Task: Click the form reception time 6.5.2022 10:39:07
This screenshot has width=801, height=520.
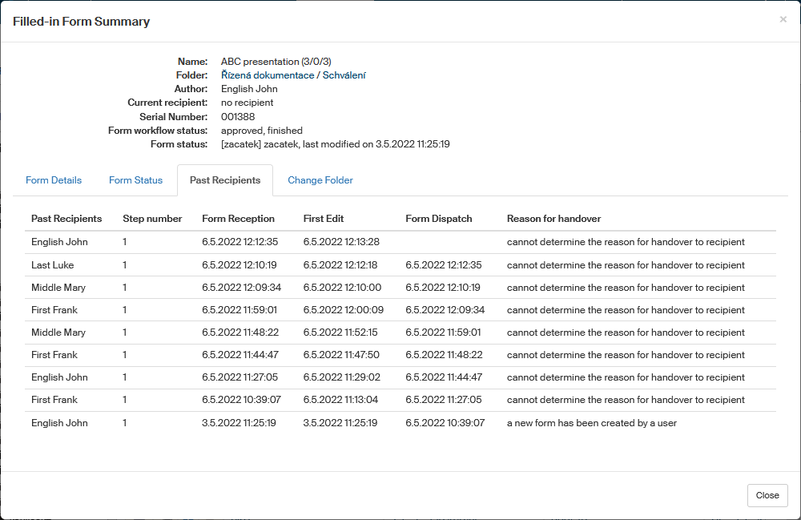Action: pyautogui.click(x=240, y=400)
